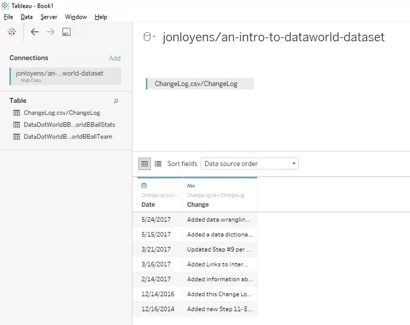This screenshot has width=410, height=325.
Task: Click the ChangeLog.csv/ChangeLog table on canvas
Action: pyautogui.click(x=200, y=84)
